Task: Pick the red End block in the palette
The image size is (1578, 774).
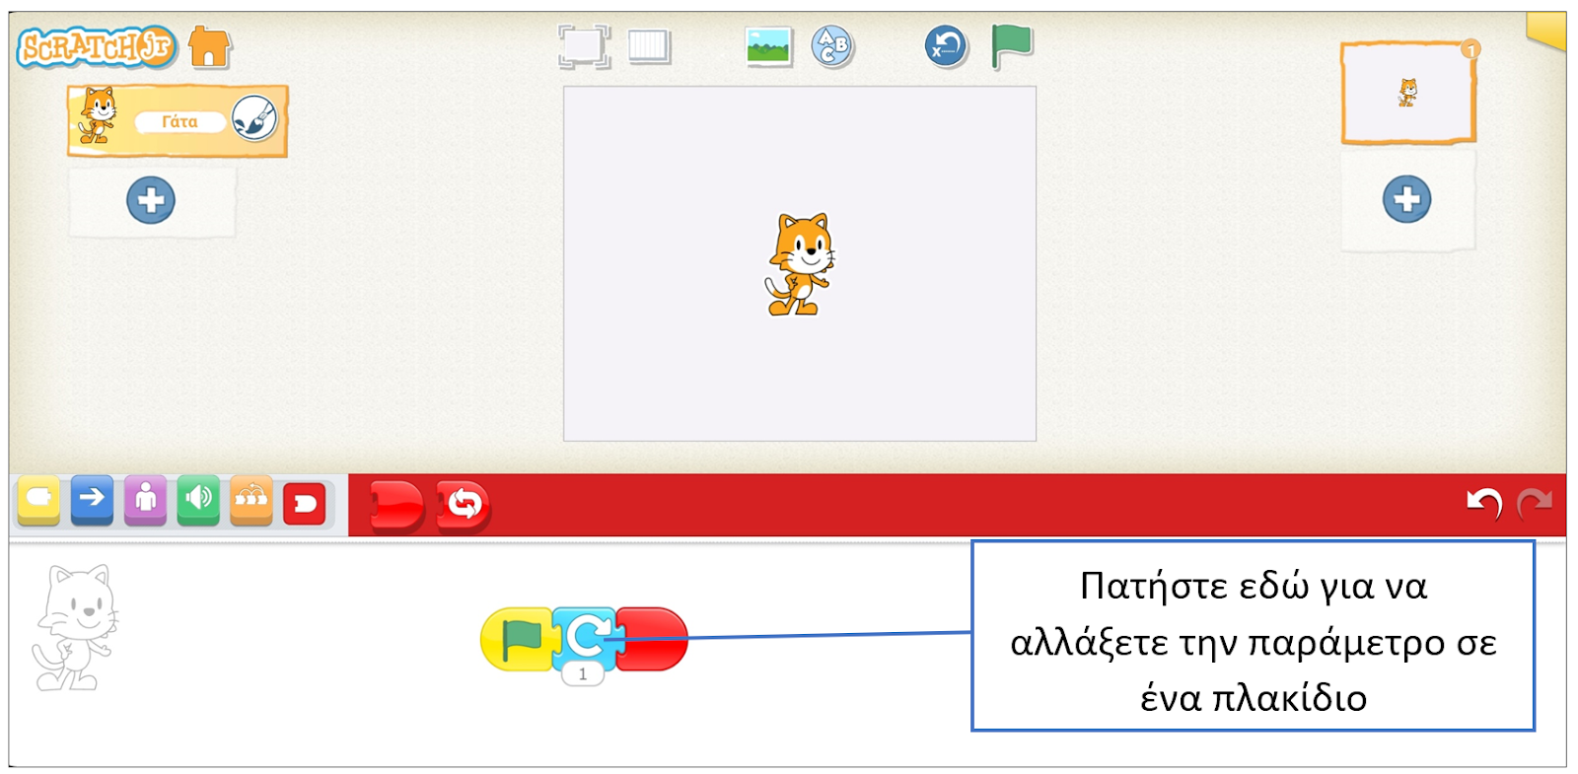Action: tap(396, 506)
